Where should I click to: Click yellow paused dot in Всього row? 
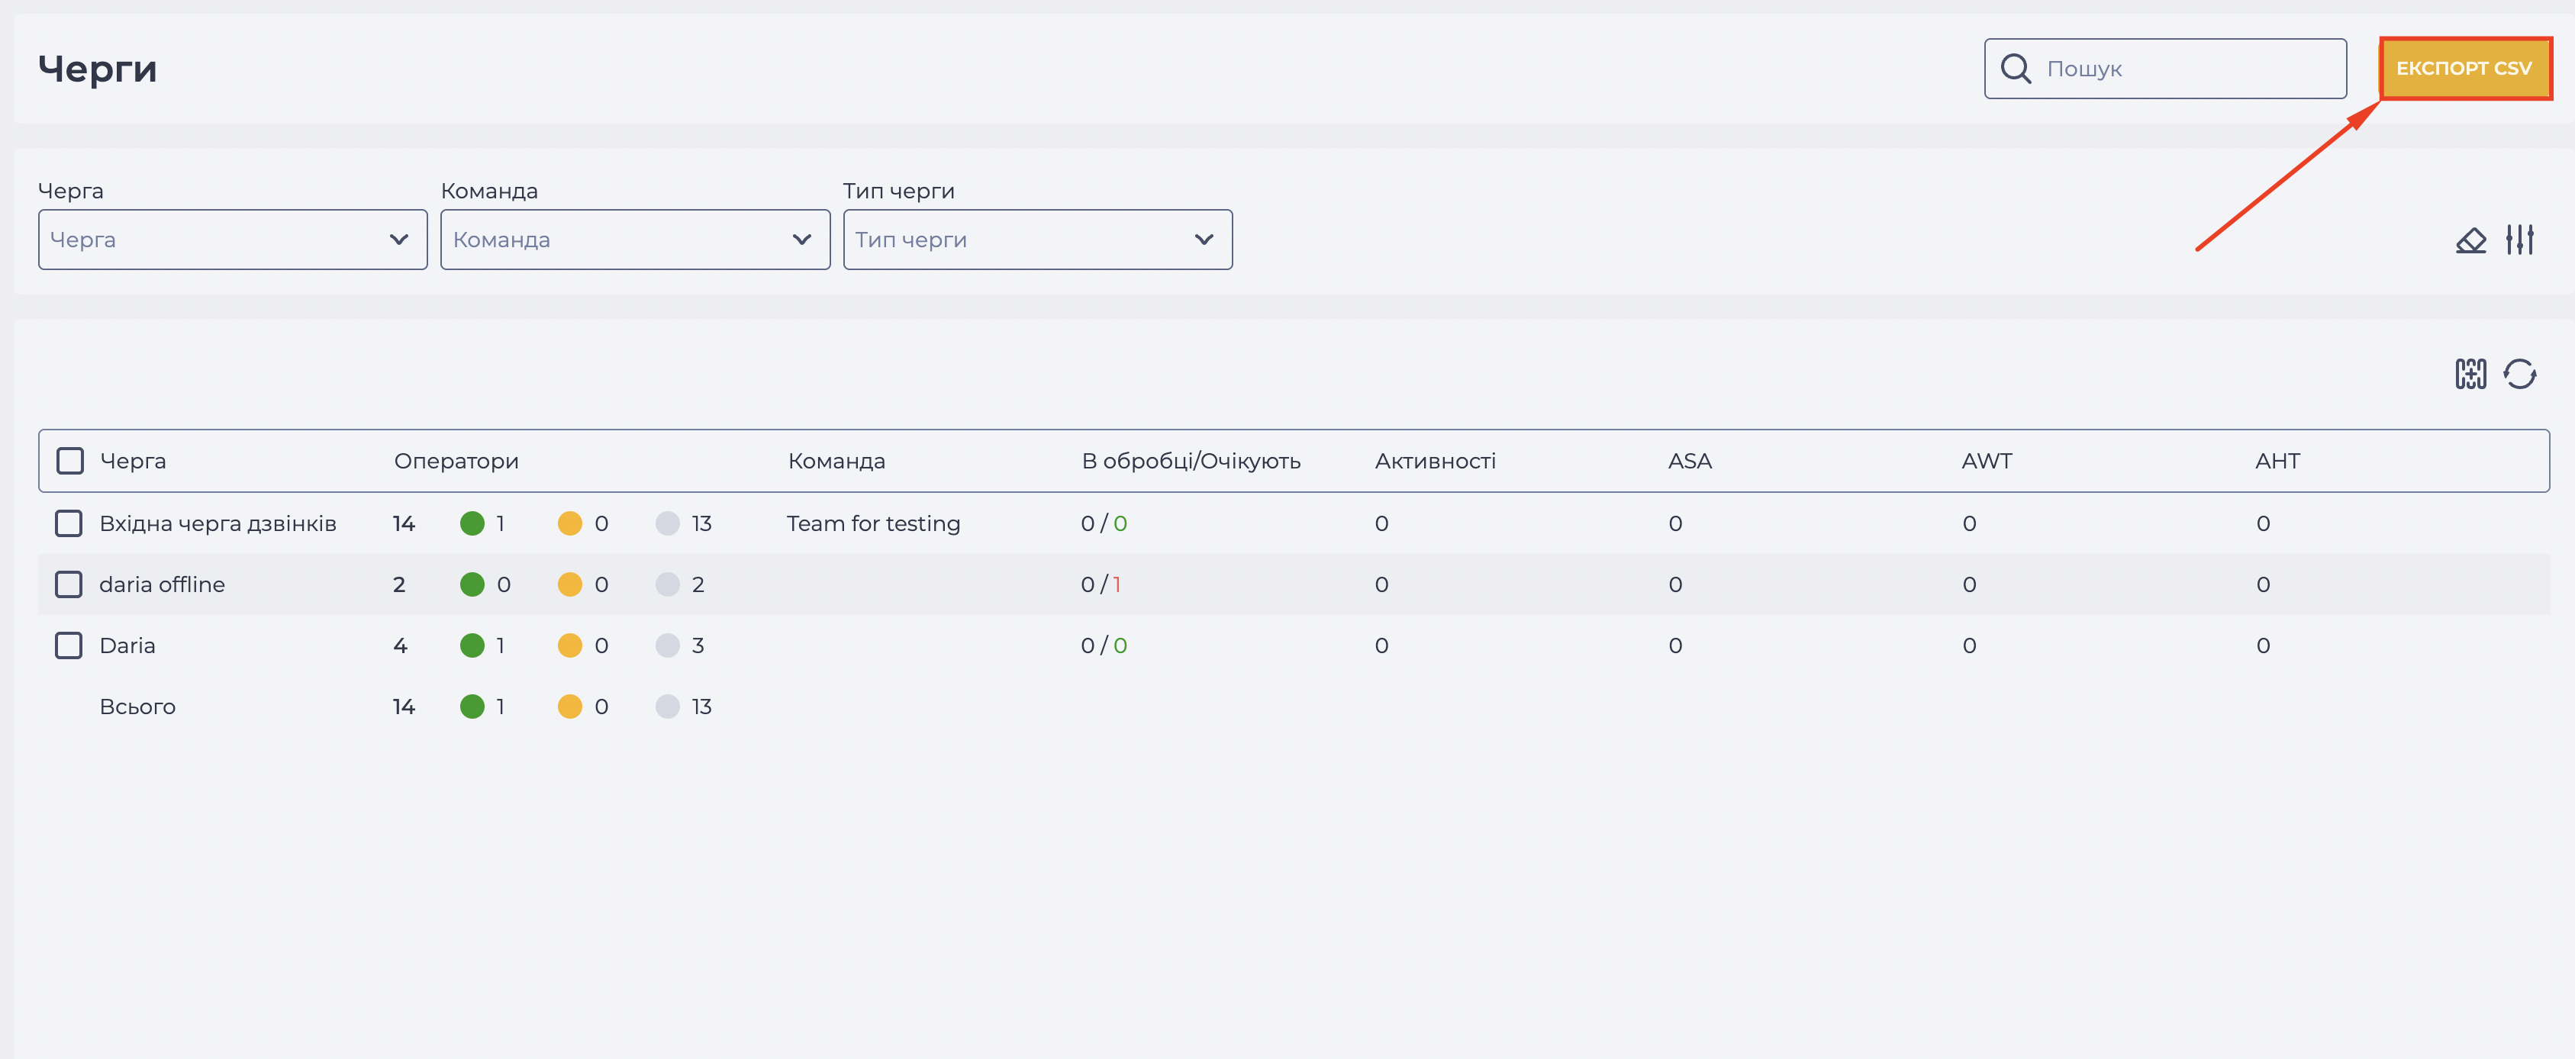(x=570, y=707)
